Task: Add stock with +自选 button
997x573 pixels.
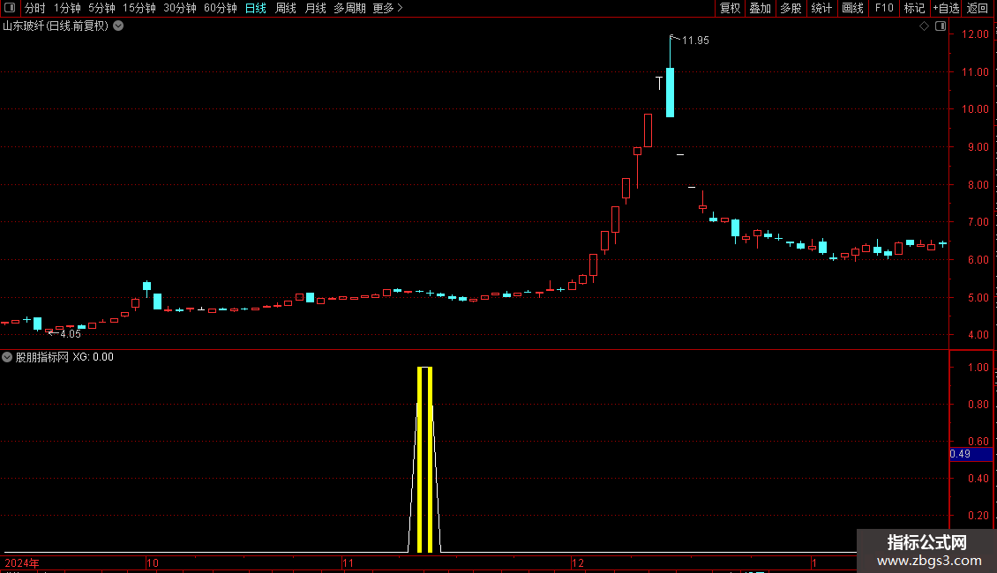Action: pos(946,8)
